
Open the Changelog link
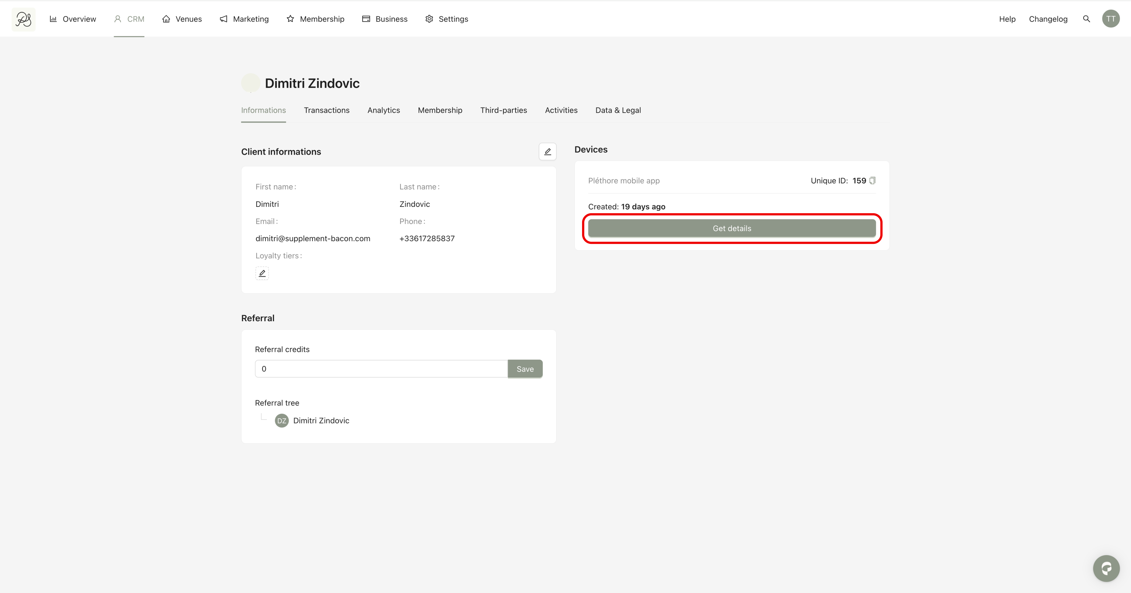[x=1048, y=19]
